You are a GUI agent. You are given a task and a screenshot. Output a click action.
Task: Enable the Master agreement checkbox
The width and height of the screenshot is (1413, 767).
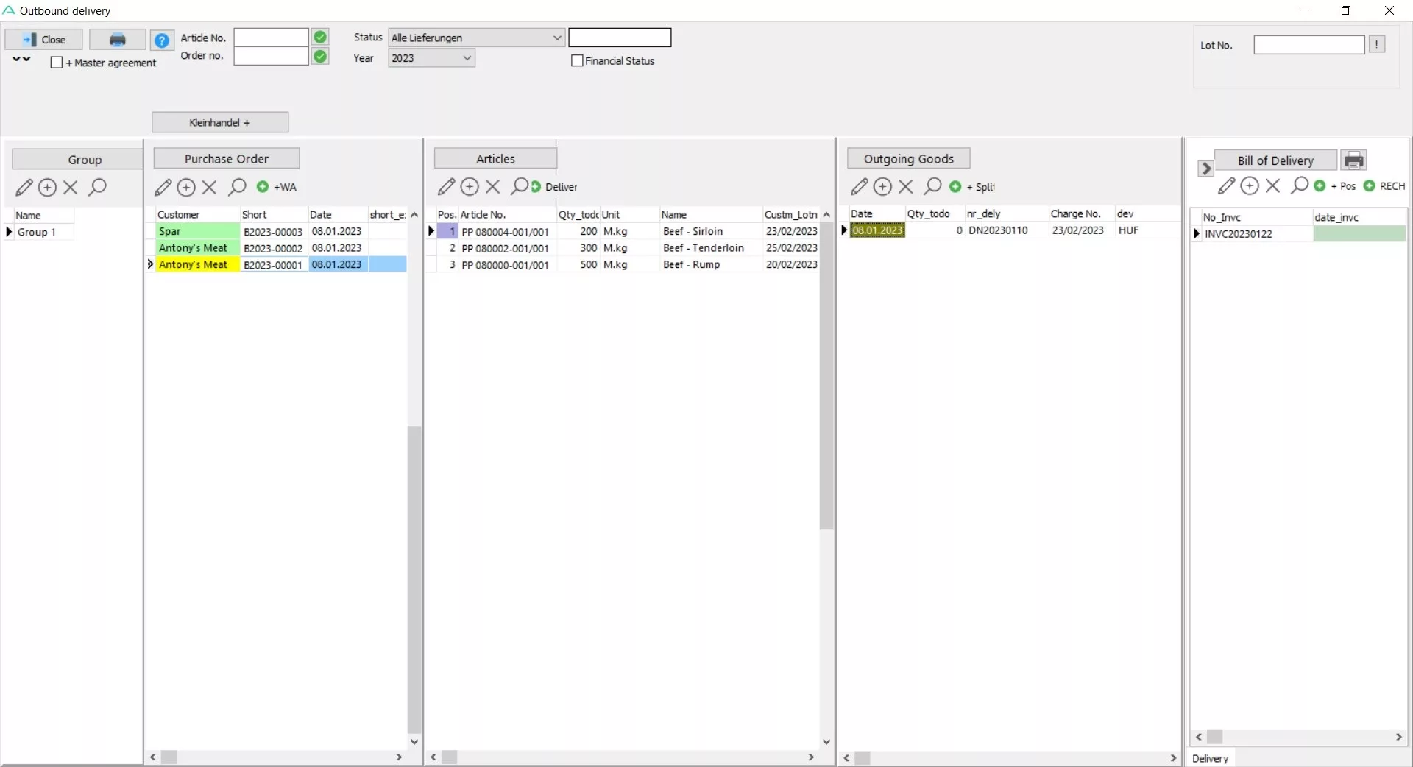pyautogui.click(x=57, y=63)
